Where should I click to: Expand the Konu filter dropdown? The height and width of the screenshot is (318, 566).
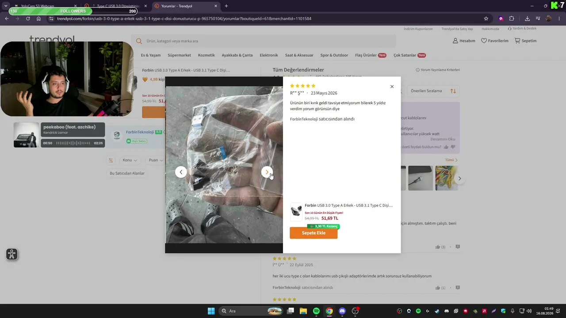130,160
